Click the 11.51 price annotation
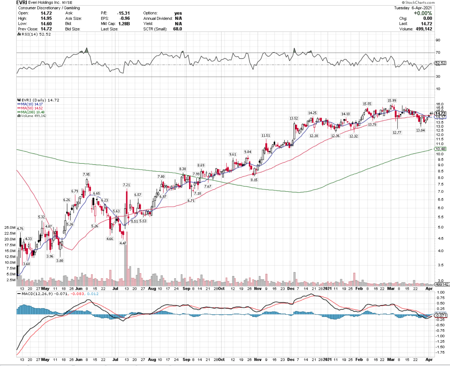The height and width of the screenshot is (366, 450). coord(266,135)
